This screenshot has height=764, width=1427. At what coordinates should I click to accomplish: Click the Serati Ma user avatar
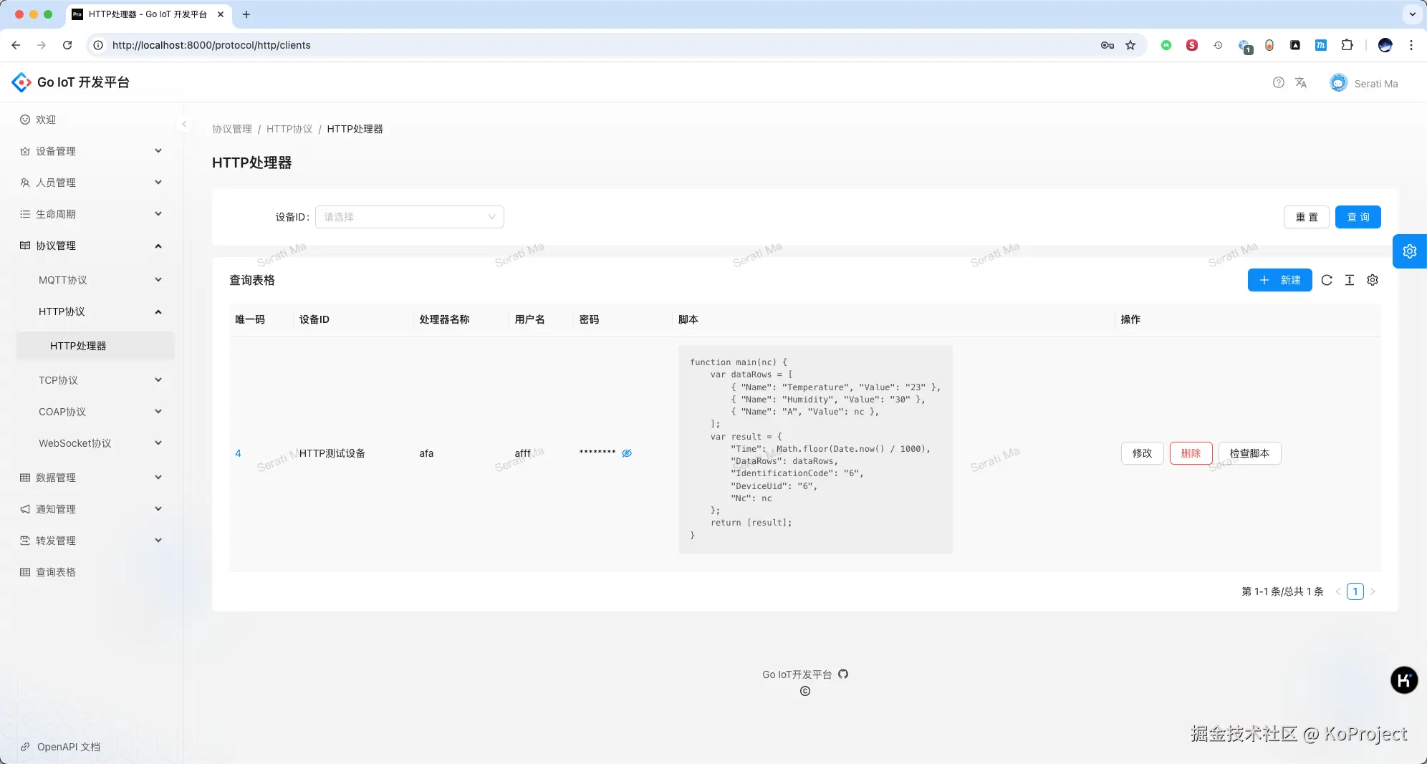click(x=1338, y=83)
